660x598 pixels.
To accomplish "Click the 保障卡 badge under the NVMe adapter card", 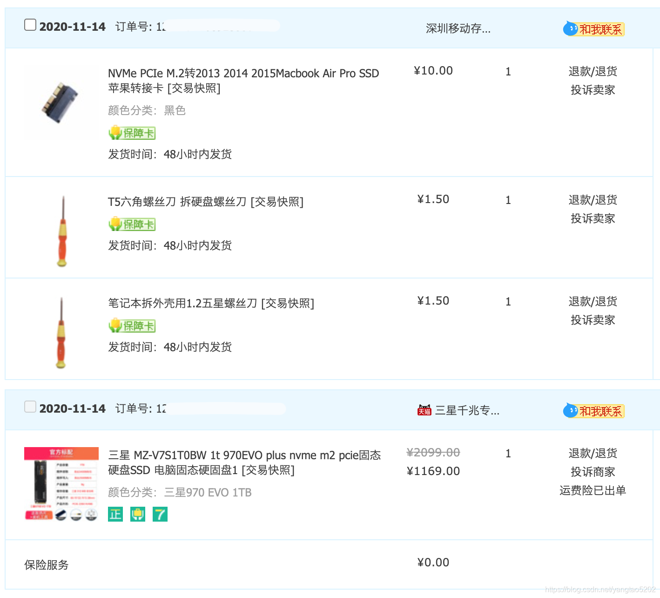I will tap(132, 133).
